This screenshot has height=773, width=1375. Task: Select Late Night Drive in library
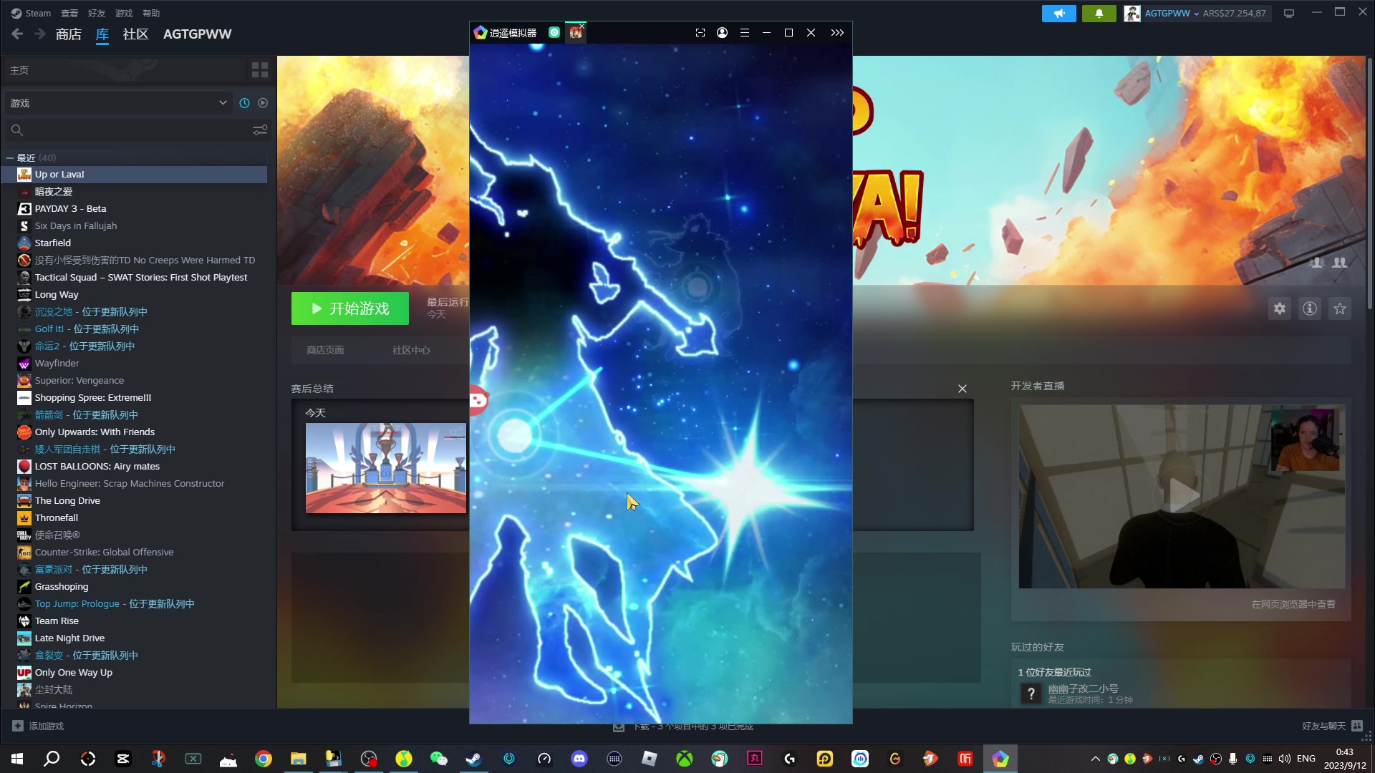click(x=69, y=638)
